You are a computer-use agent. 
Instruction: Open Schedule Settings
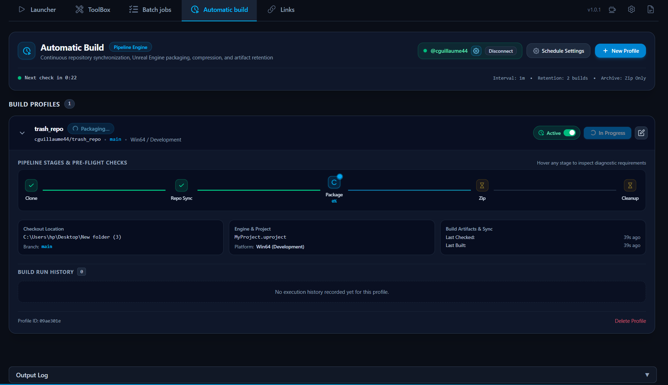(x=558, y=51)
